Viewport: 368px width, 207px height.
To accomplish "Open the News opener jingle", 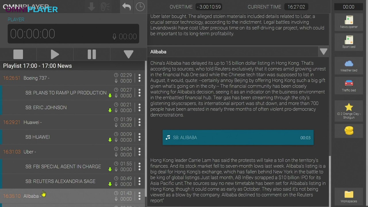I will click(349, 22).
